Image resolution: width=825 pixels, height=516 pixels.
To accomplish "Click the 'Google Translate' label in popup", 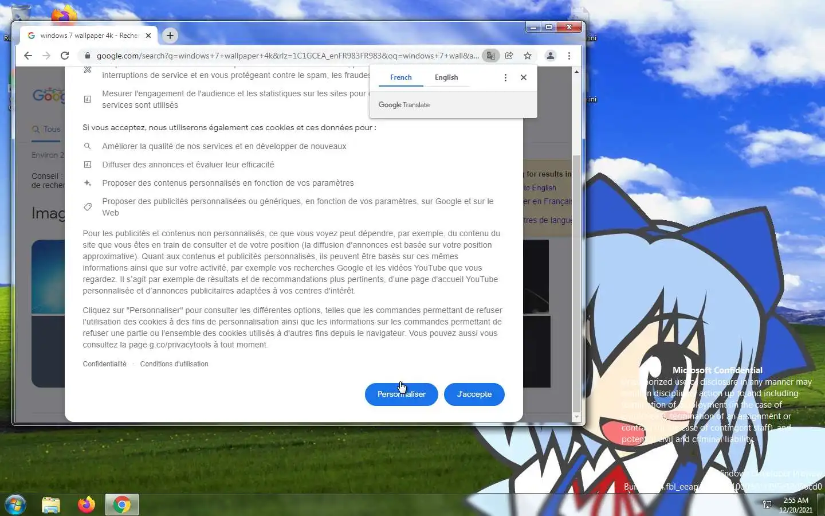I will pos(404,105).
